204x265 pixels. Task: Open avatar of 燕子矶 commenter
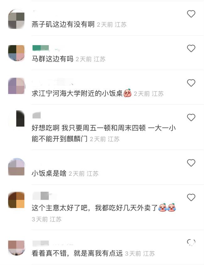pyautogui.click(x=16, y=19)
